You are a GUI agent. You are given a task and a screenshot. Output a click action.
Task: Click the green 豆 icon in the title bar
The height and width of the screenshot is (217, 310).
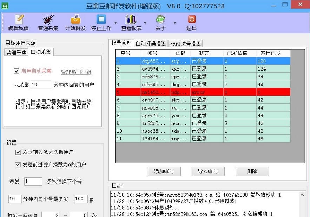pyautogui.click(x=5, y=6)
